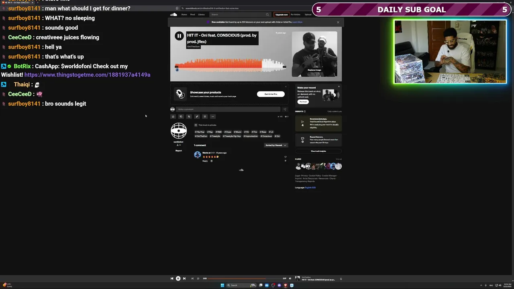Skip to next track in the bottom player
The height and width of the screenshot is (289, 514).
tap(184, 279)
